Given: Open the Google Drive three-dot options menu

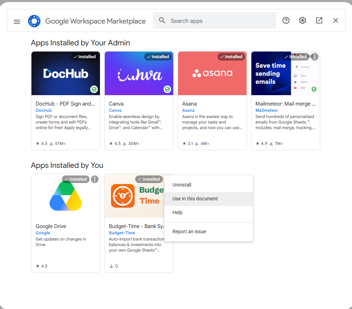Looking at the screenshot, I should point(94,179).
